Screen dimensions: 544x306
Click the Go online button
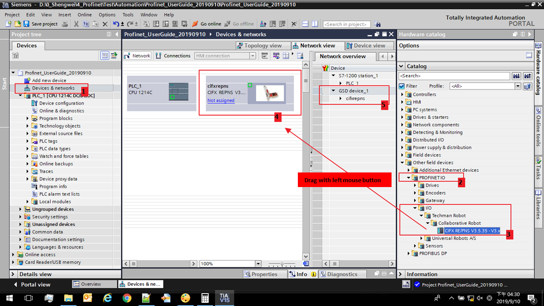click(206, 24)
